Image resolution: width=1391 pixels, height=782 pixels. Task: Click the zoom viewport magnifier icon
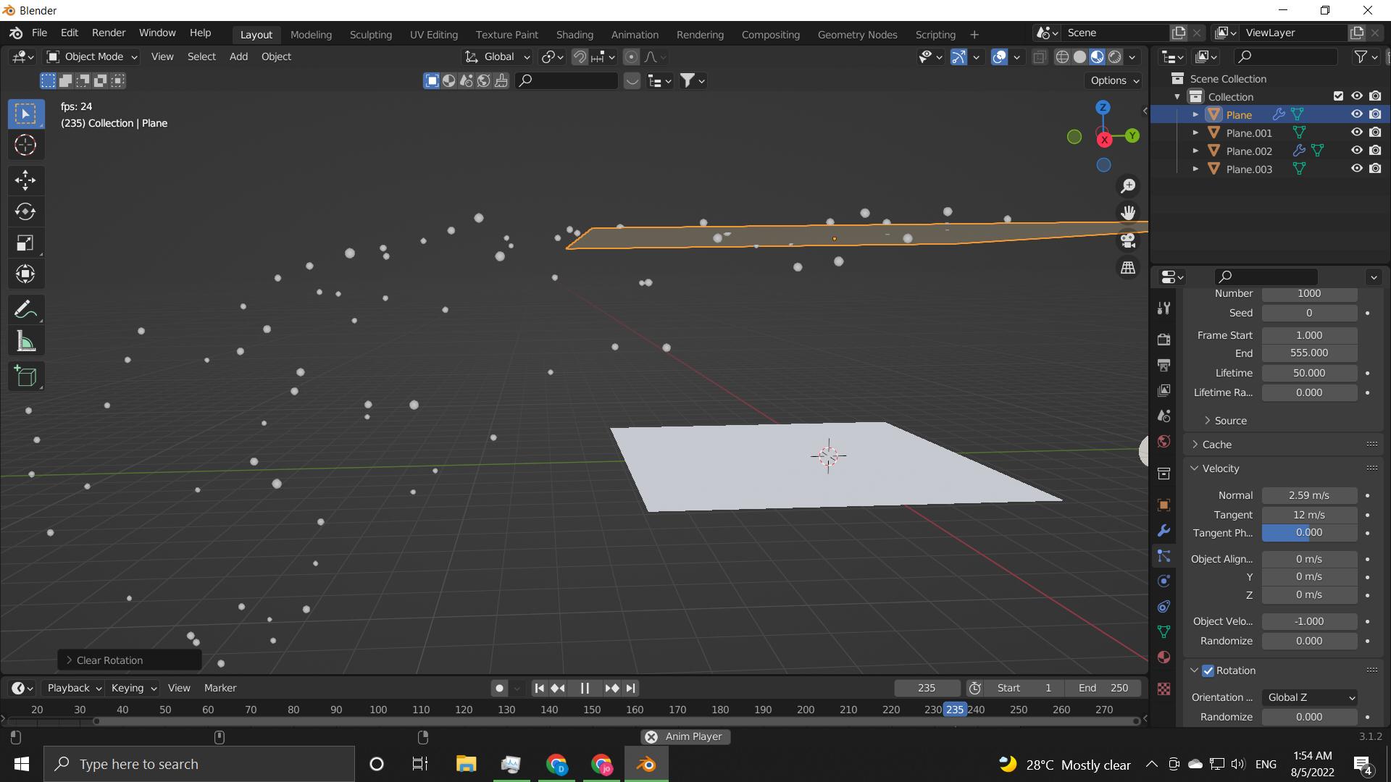(1128, 186)
